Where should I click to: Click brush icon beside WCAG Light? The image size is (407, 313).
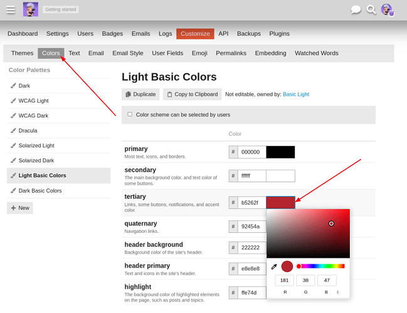click(13, 101)
